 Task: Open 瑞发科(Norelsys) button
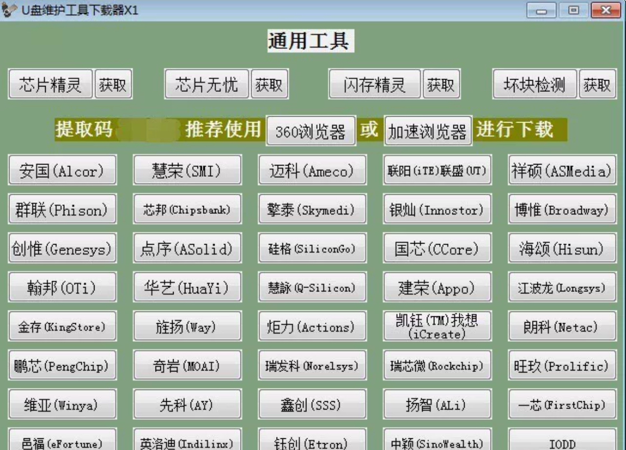click(312, 365)
